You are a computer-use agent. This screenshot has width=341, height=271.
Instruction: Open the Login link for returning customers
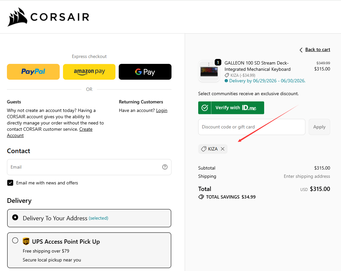pos(162,111)
